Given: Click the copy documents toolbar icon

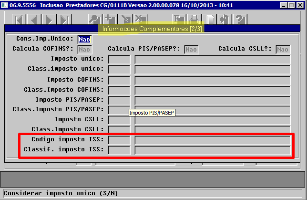Looking at the screenshot, I should click(x=210, y=20).
